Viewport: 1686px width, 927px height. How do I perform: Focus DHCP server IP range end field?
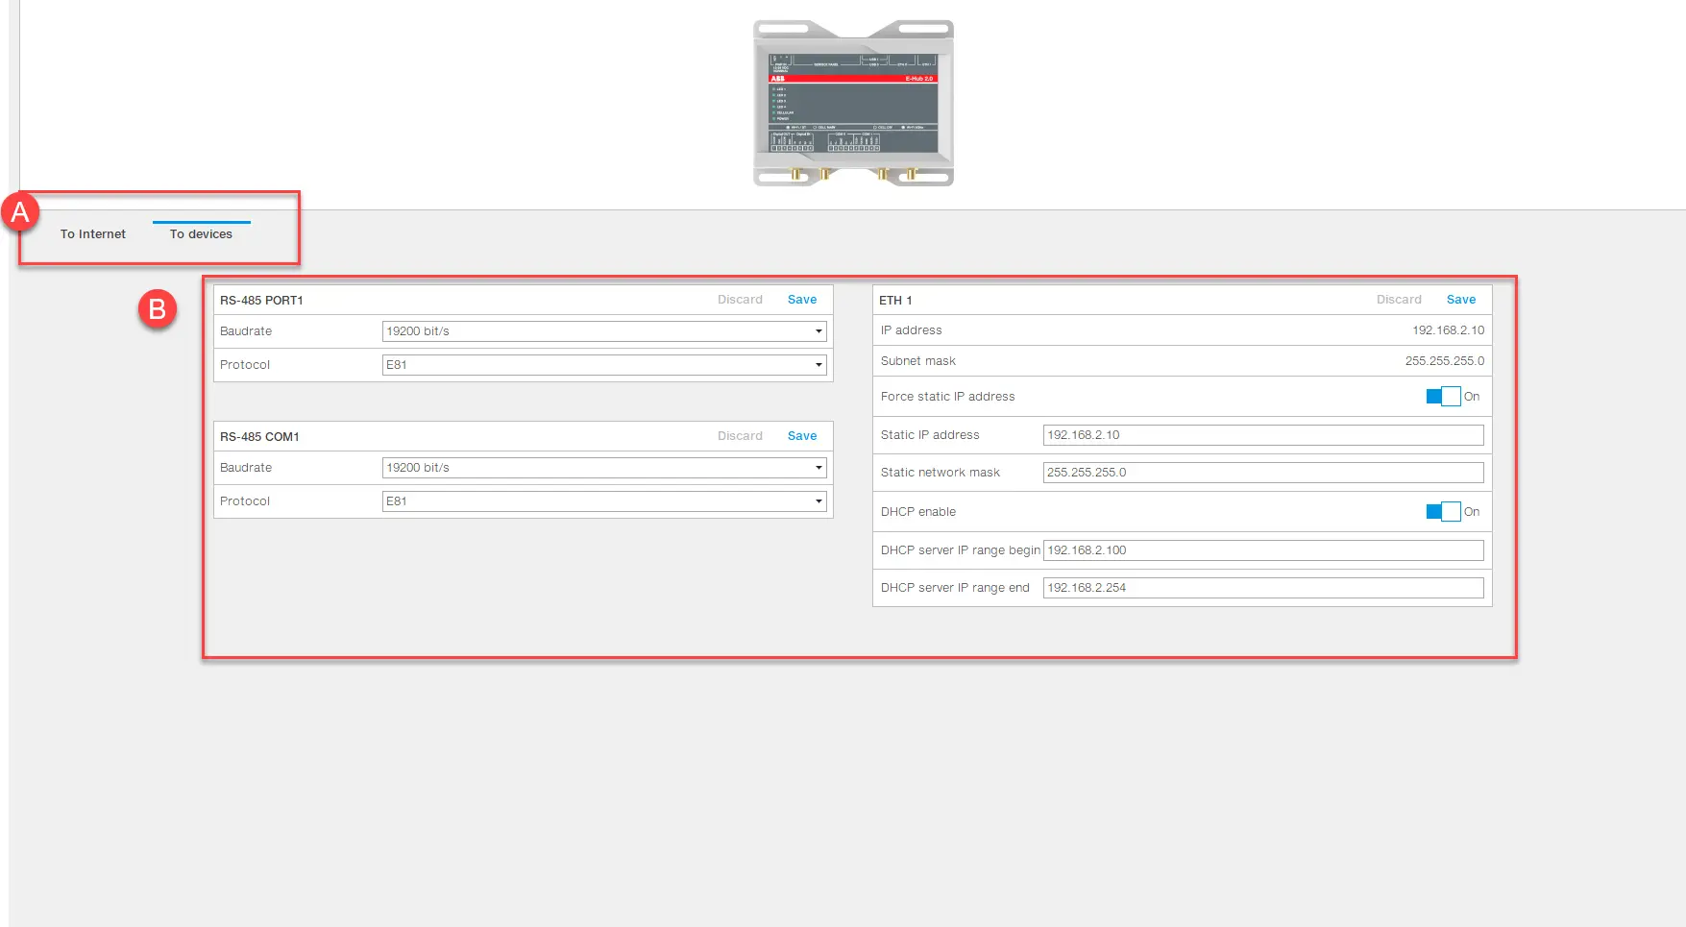click(1262, 588)
